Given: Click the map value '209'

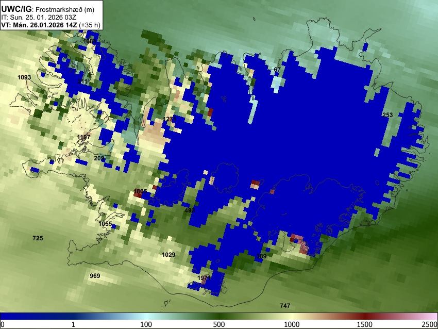Looking at the screenshot, I should click(99, 158).
